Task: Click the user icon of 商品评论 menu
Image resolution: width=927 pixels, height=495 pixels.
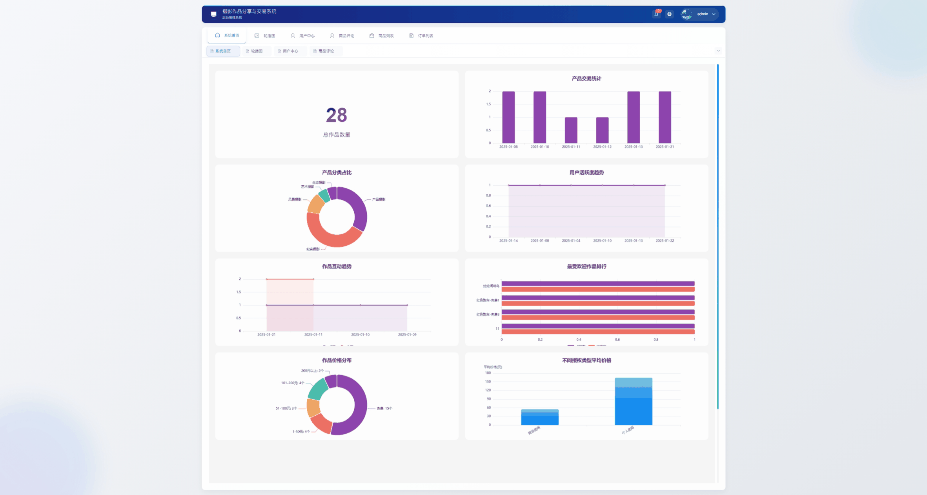Action: pyautogui.click(x=332, y=36)
